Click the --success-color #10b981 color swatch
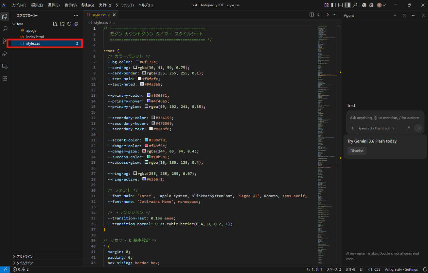The image size is (428, 273). 149,157
